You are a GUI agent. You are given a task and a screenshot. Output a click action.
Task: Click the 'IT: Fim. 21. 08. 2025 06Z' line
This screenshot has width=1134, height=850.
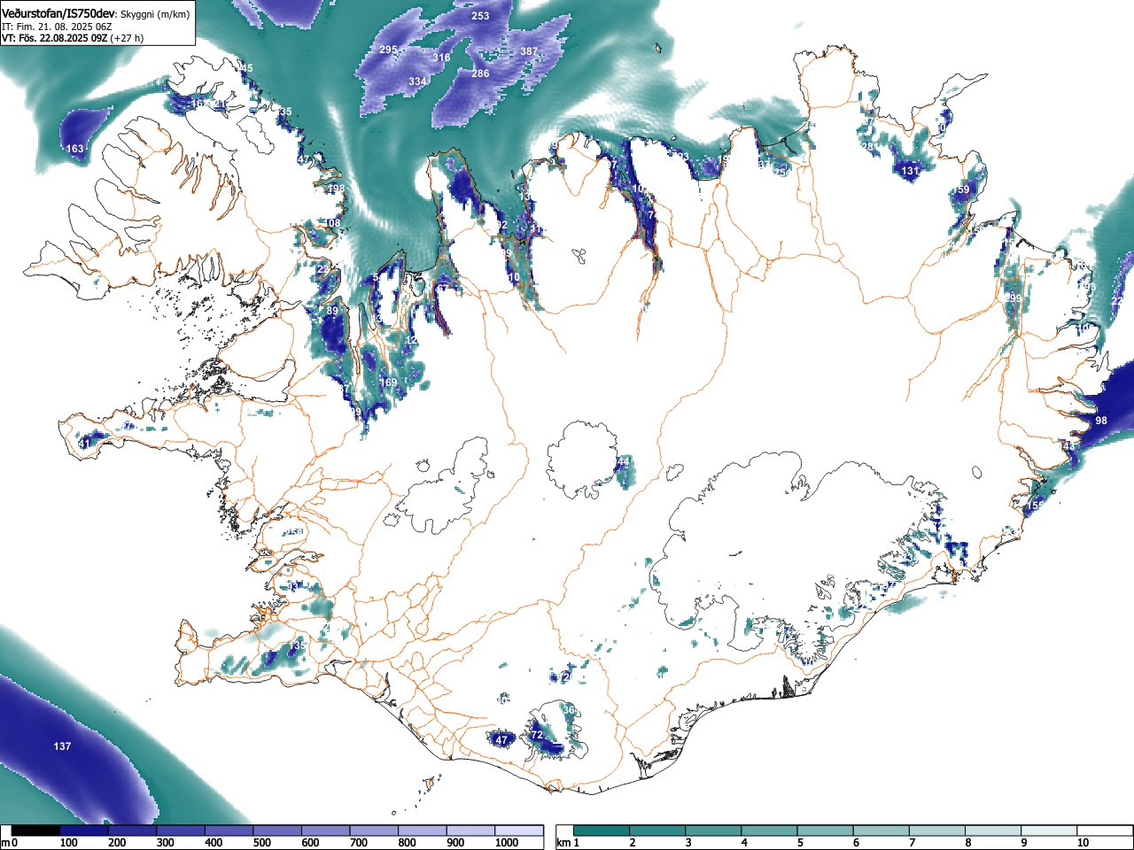click(x=57, y=27)
